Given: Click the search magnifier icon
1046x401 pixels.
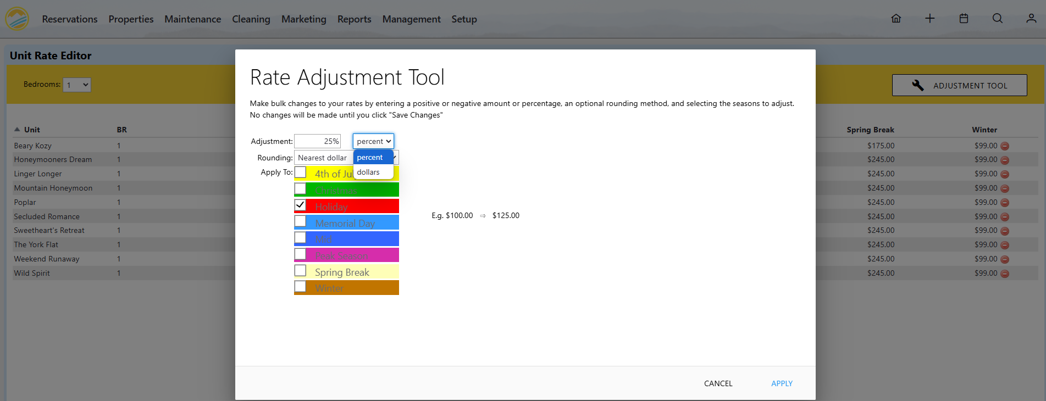Looking at the screenshot, I should (998, 19).
